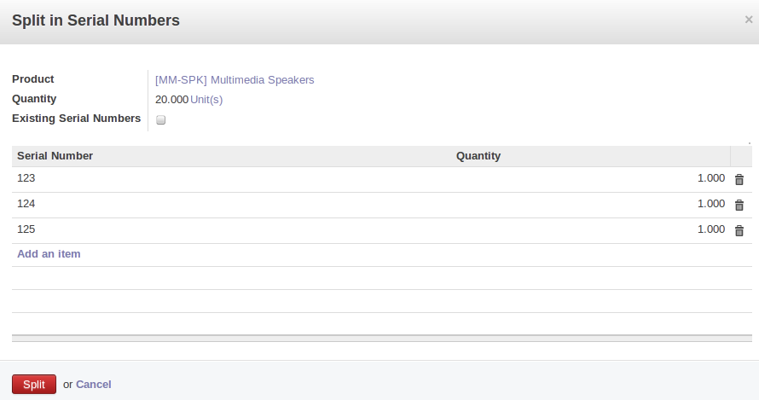This screenshot has width=759, height=400.
Task: Click the 20.000 total quantity value
Action: (171, 100)
